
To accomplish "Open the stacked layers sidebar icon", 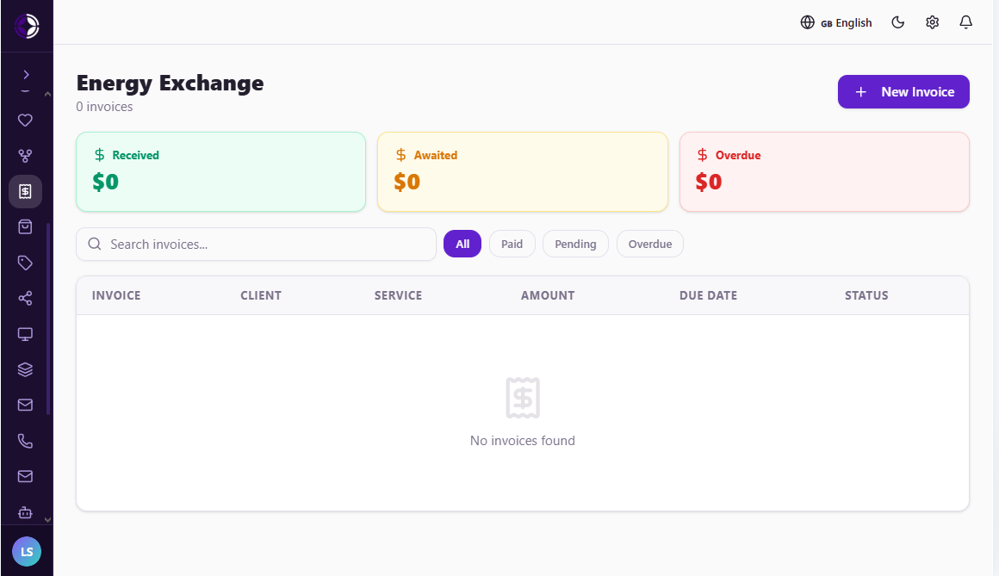I will coord(25,369).
